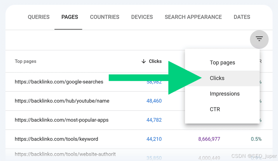Select the PAGES tab
This screenshot has width=278, height=161.
[x=70, y=17]
